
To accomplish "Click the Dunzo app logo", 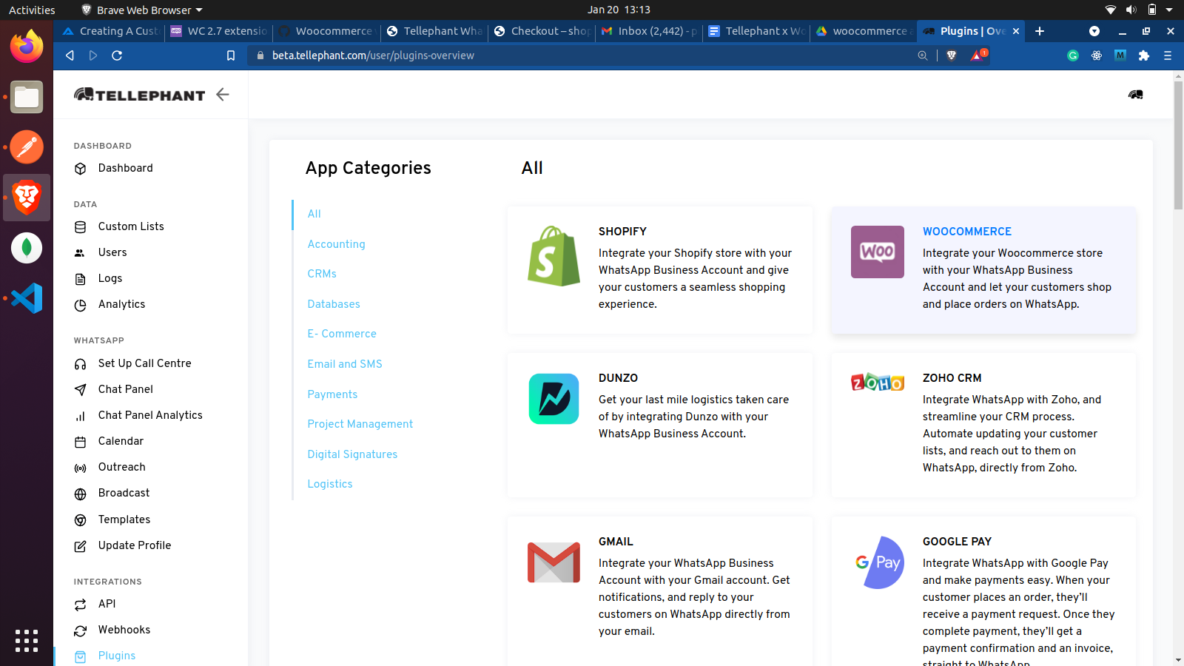I will pyautogui.click(x=554, y=399).
